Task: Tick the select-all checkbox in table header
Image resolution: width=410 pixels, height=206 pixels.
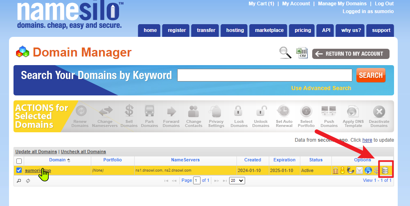Action: point(19,161)
